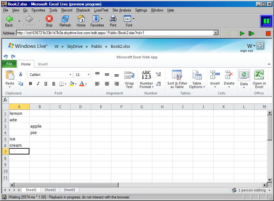
Task: Open Favorites from the browser toolbar
Action: [x=96, y=19]
